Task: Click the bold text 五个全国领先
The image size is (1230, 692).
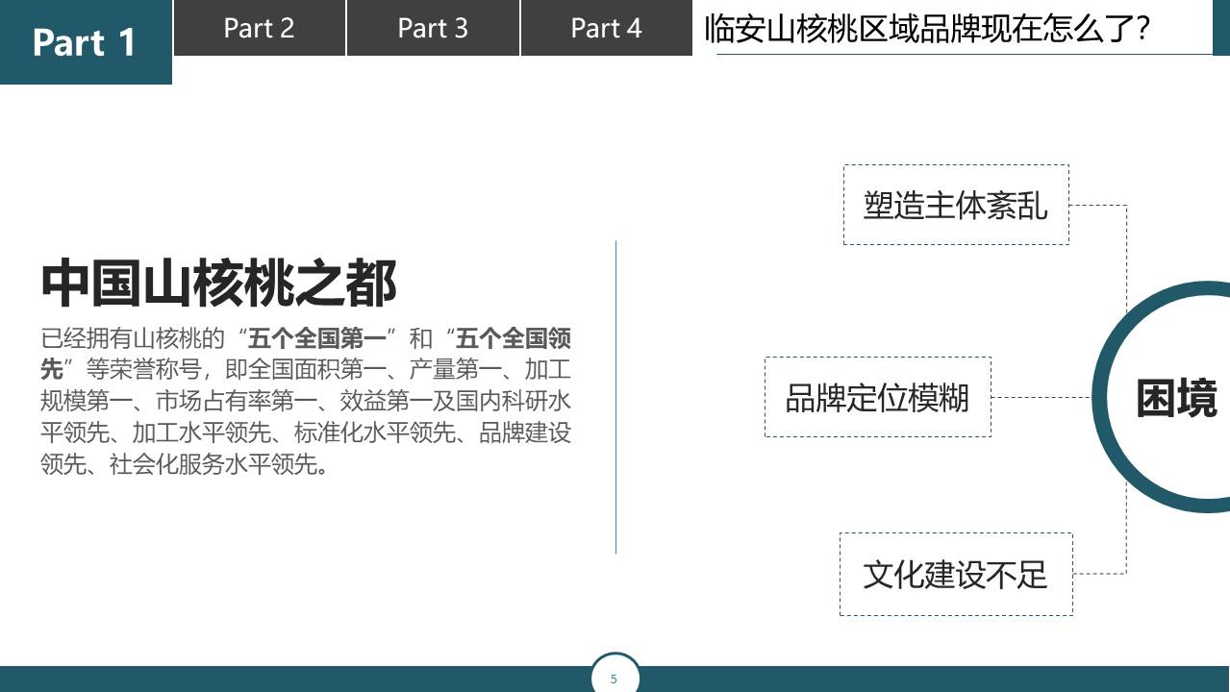Action: tap(513, 338)
